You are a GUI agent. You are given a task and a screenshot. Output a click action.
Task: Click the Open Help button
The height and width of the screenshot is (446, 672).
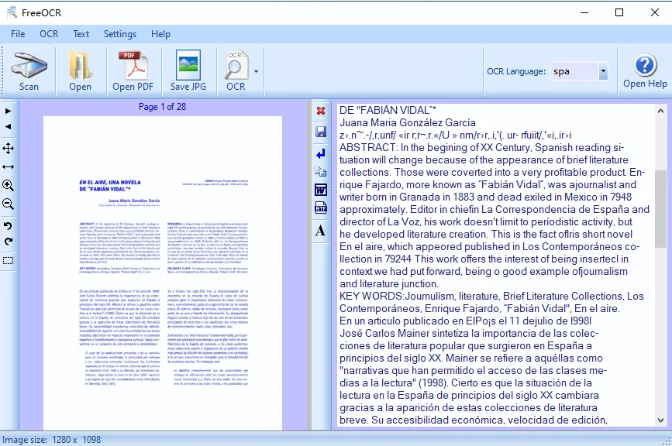(645, 71)
